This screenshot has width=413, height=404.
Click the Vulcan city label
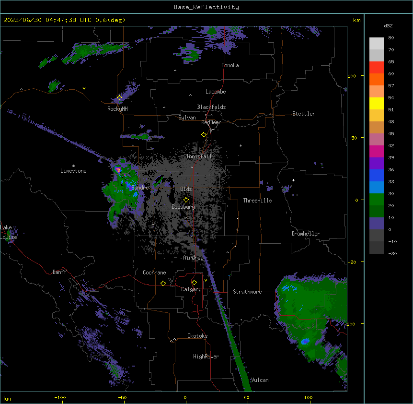pyautogui.click(x=260, y=380)
